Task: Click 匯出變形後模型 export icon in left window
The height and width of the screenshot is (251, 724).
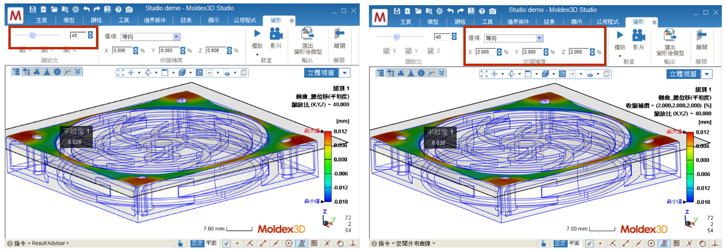Action: point(308,34)
